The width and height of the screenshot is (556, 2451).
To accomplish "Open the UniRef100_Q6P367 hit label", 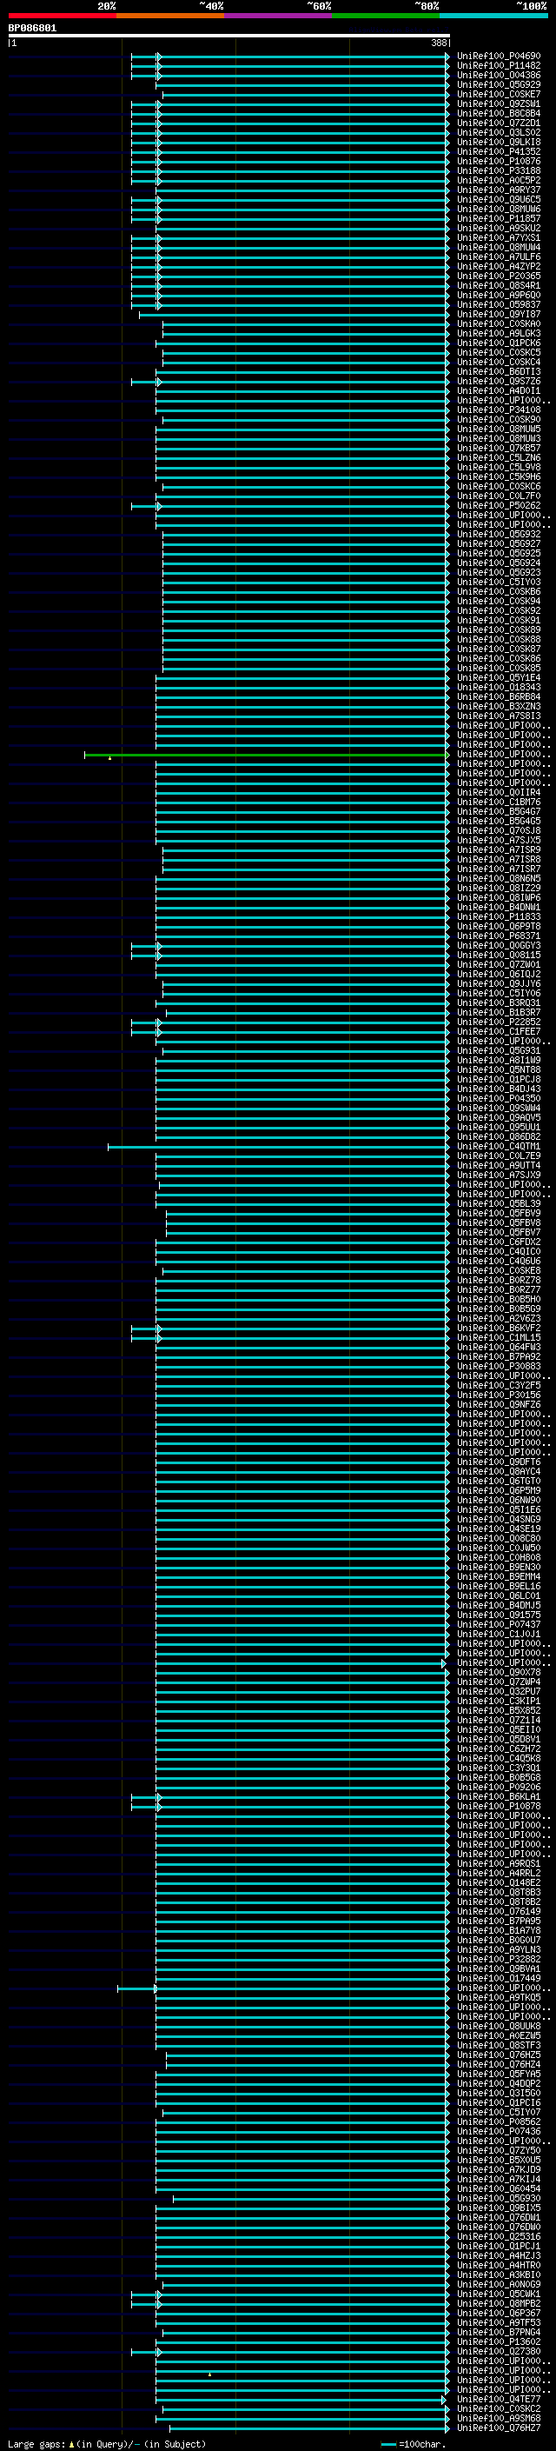I will coord(499,2313).
